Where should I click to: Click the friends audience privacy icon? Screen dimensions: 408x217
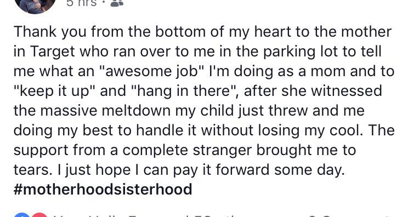pyautogui.click(x=117, y=3)
